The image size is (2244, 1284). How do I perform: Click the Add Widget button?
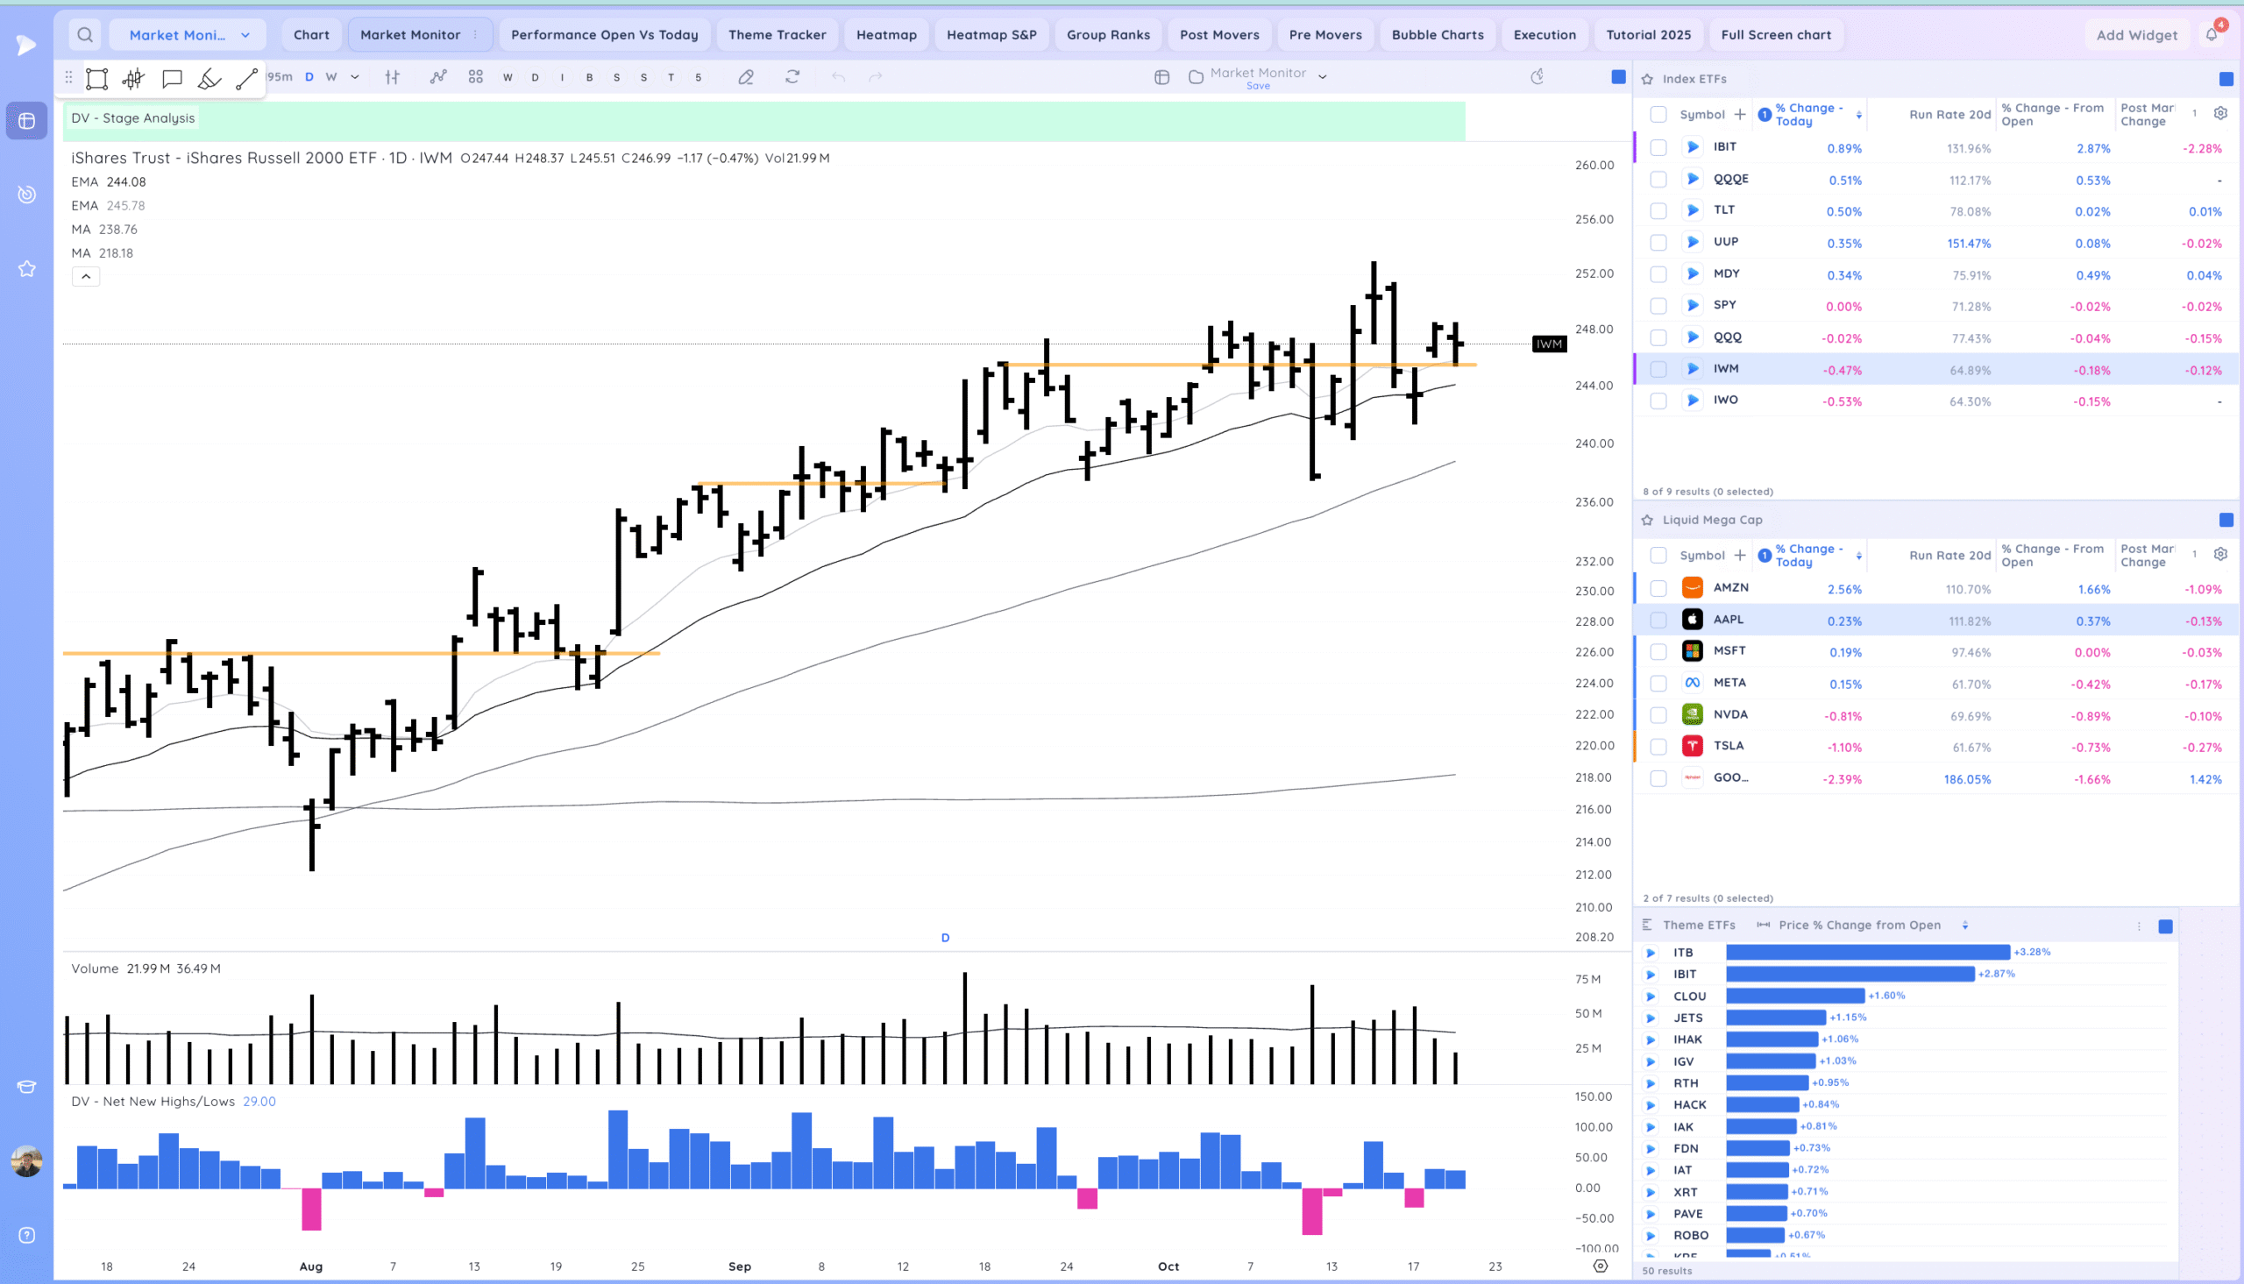point(2135,35)
